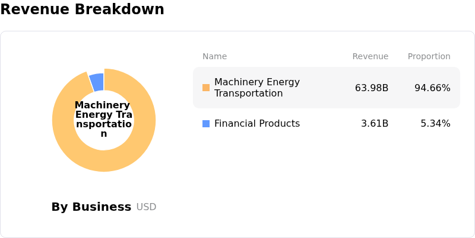Viewport: 475px width, 238px height.
Task: Click the 63.98B revenue value
Action: (x=371, y=88)
